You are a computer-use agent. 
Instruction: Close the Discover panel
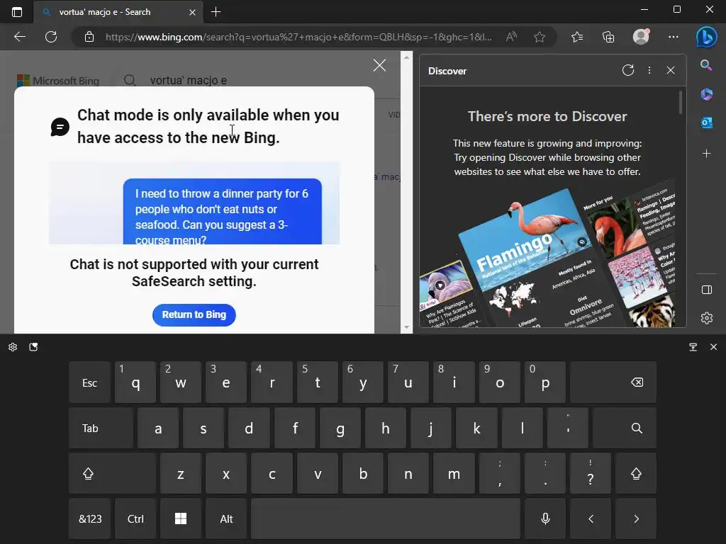[671, 70]
